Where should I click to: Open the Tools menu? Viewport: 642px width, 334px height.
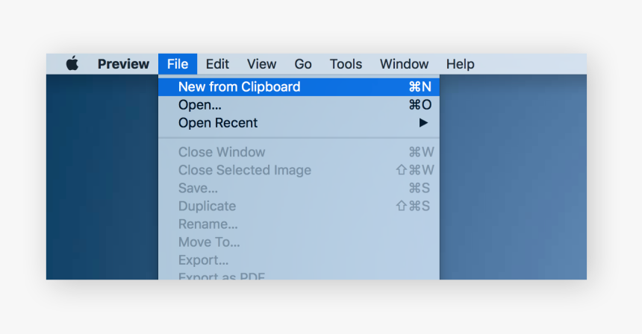point(346,64)
